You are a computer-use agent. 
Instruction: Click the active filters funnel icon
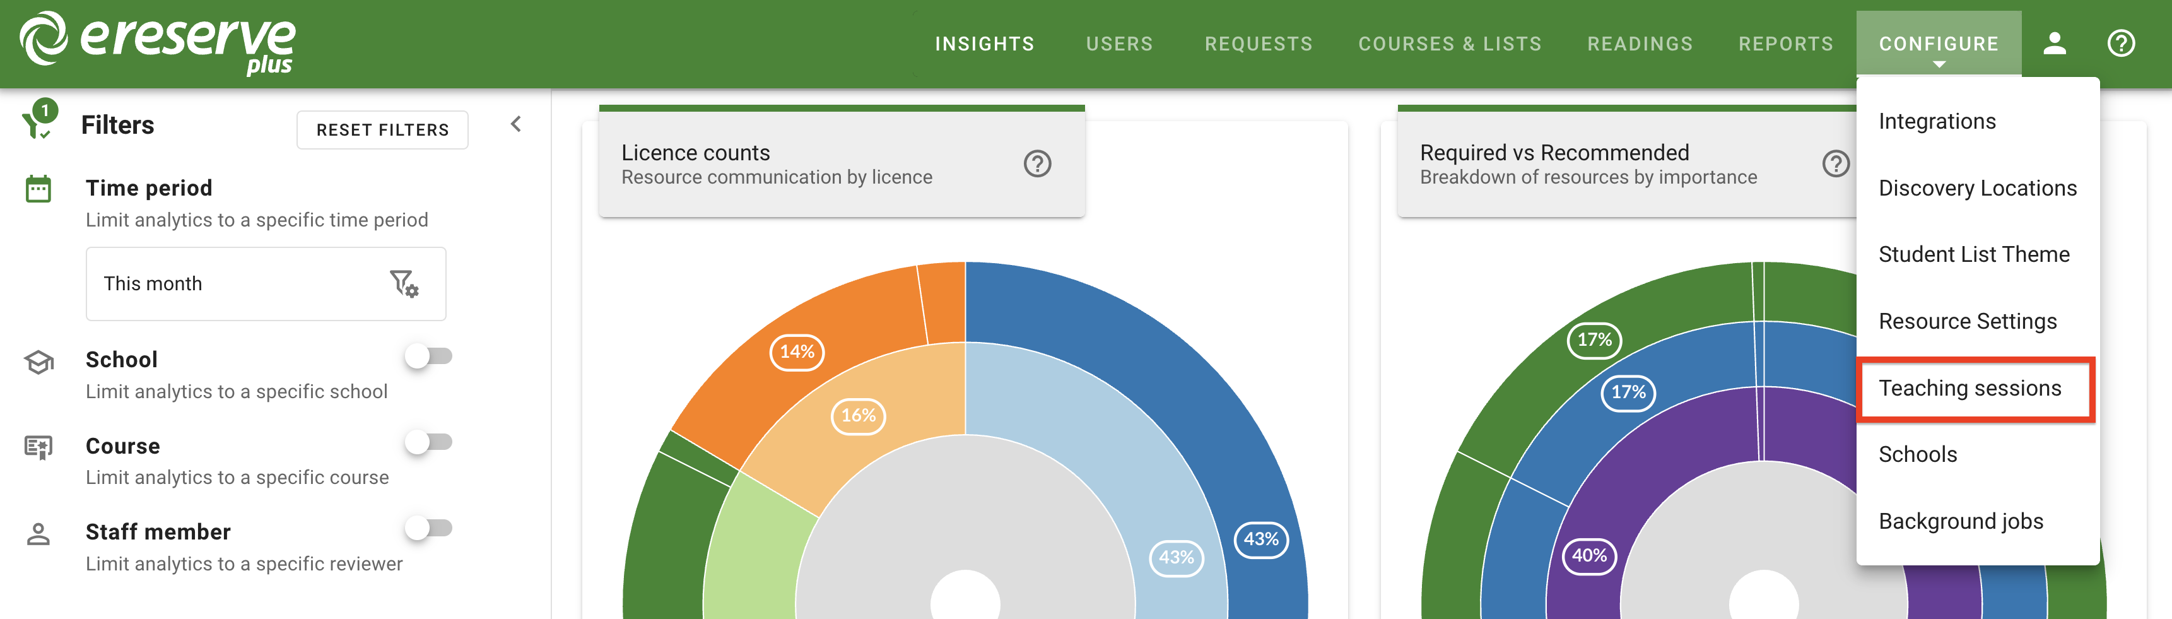point(38,121)
